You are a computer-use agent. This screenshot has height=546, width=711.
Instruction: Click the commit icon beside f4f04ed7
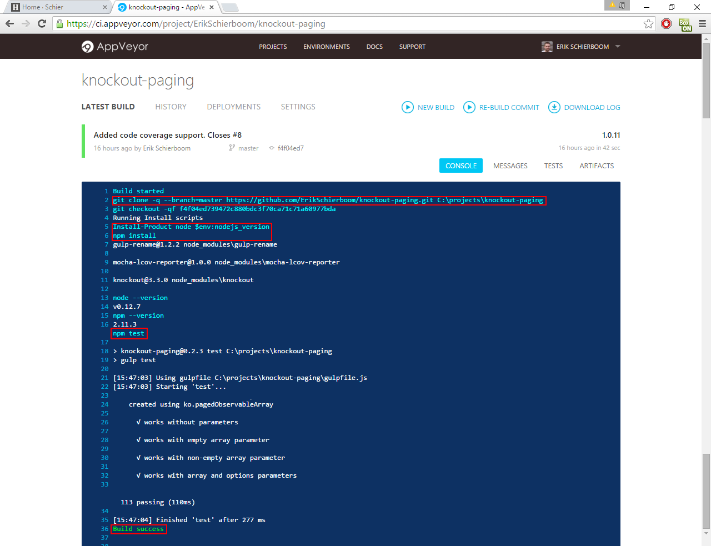[x=272, y=148]
